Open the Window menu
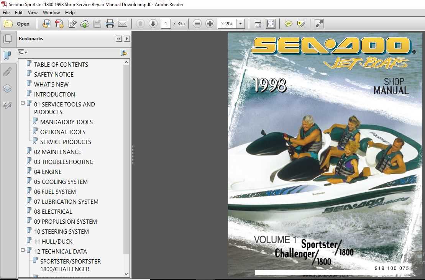The image size is (425, 280). pos(51,13)
